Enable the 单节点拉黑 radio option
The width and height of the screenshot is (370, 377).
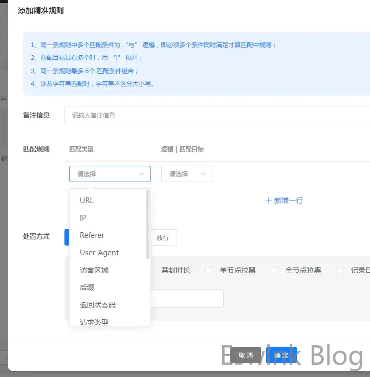(209, 270)
